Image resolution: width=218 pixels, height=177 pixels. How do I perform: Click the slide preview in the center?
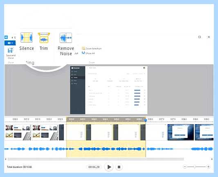tap(109, 90)
